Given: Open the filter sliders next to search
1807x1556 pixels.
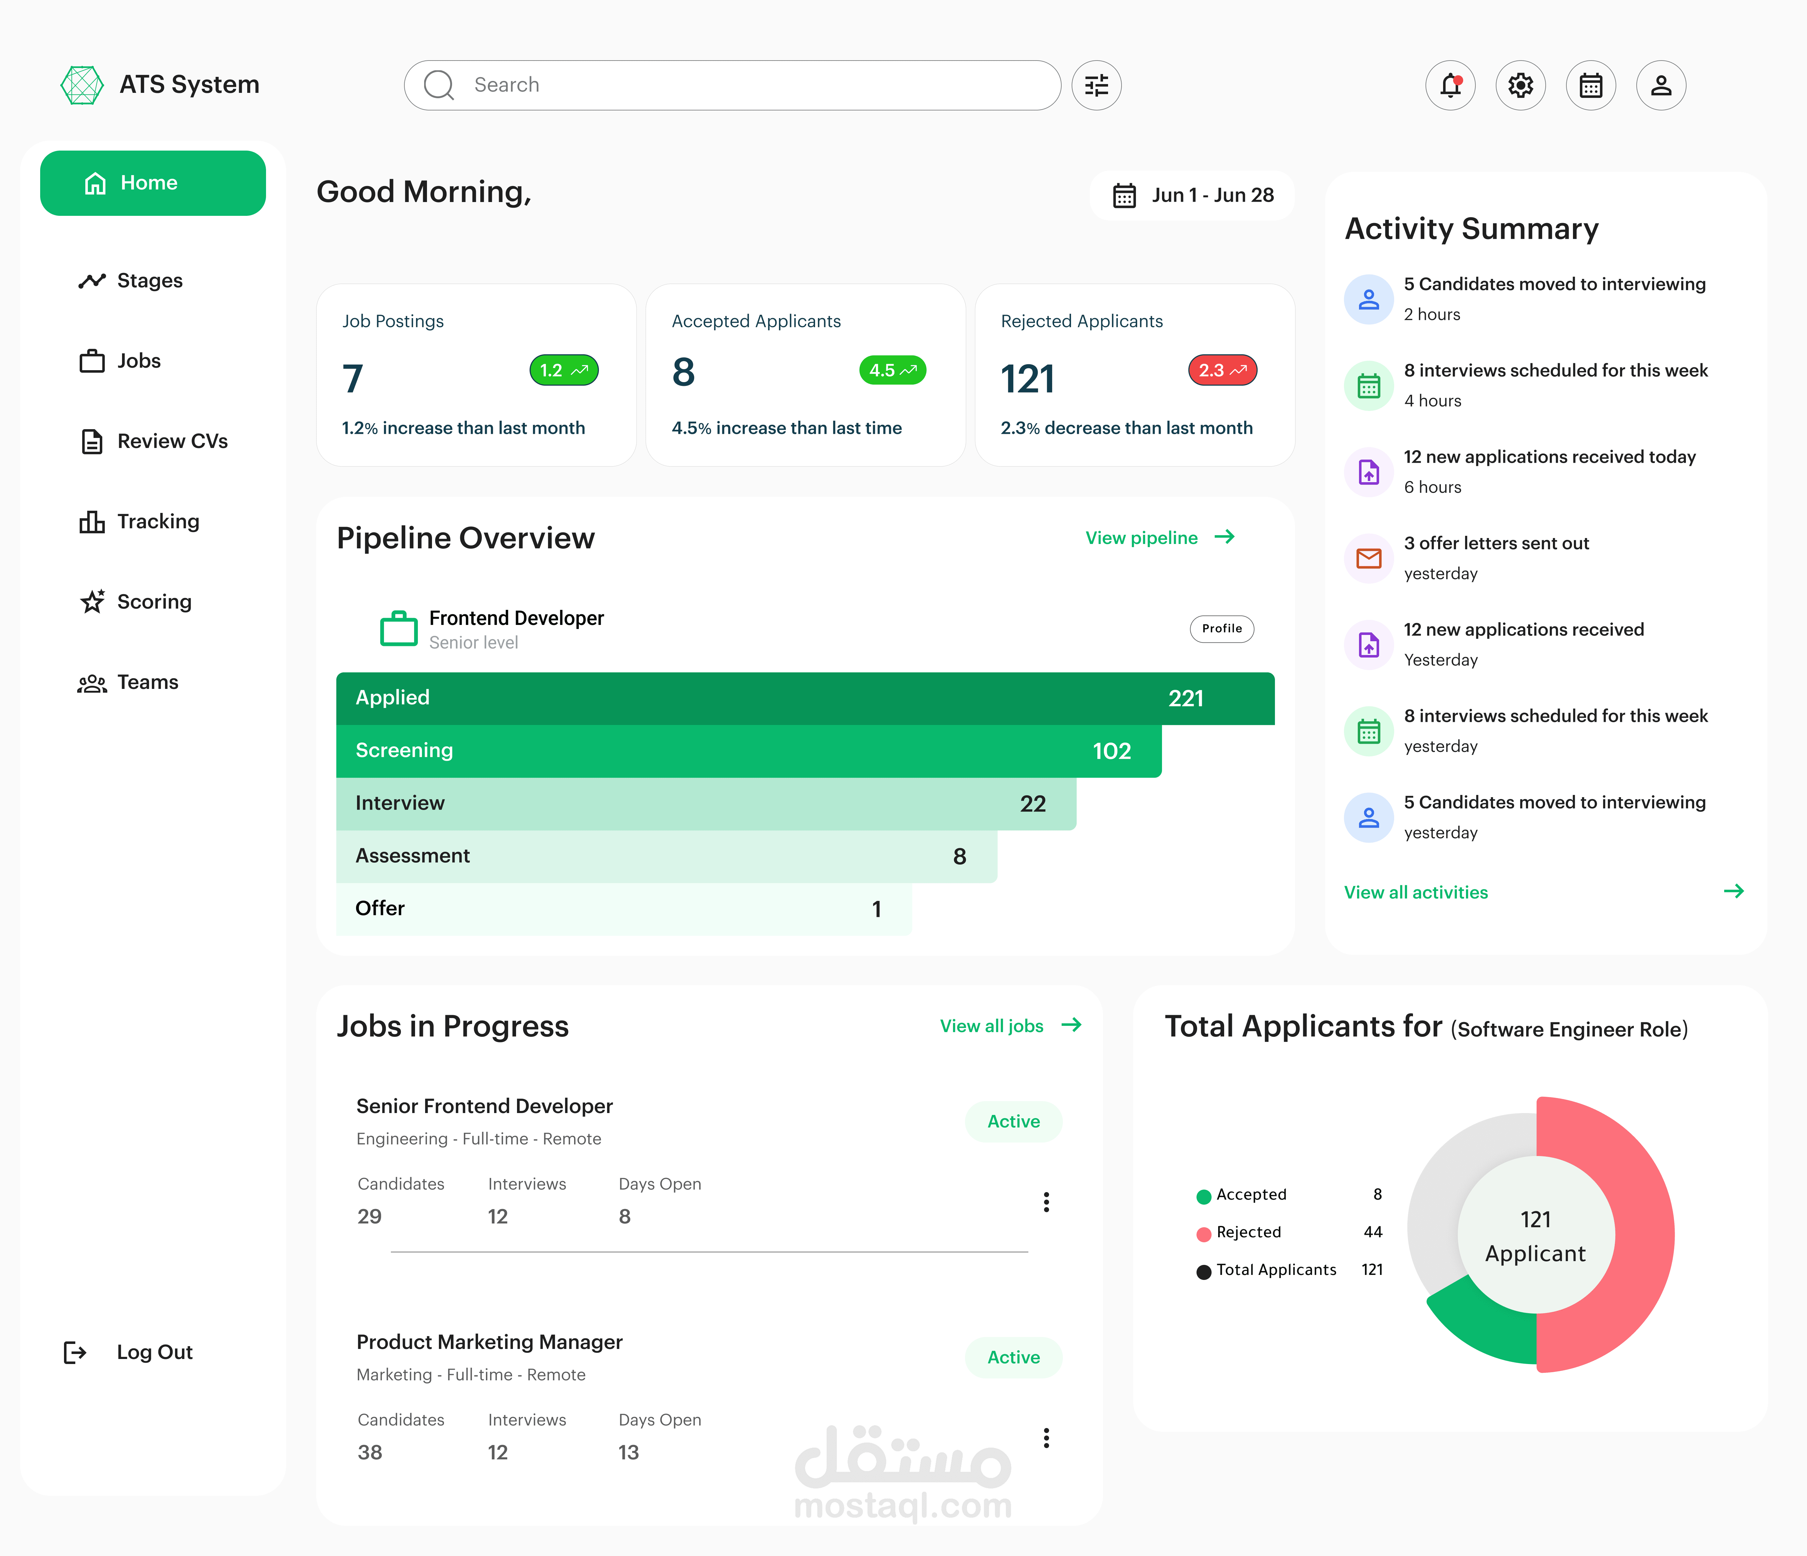Looking at the screenshot, I should pos(1096,85).
